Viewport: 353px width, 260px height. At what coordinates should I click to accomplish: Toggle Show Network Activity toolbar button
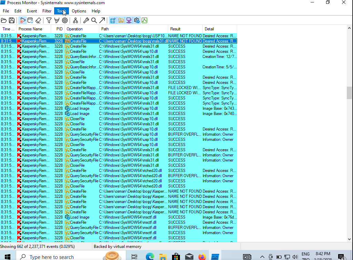(x=129, y=20)
